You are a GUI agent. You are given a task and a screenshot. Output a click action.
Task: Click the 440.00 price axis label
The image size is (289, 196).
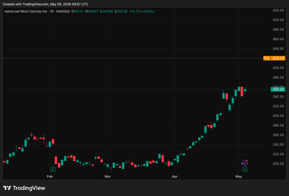pos(278,49)
